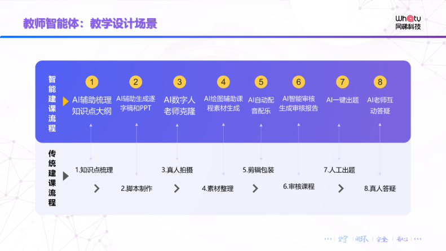446x251 pixels.
Task: Click the AI数字人老师克隆 text
Action: pos(179,105)
